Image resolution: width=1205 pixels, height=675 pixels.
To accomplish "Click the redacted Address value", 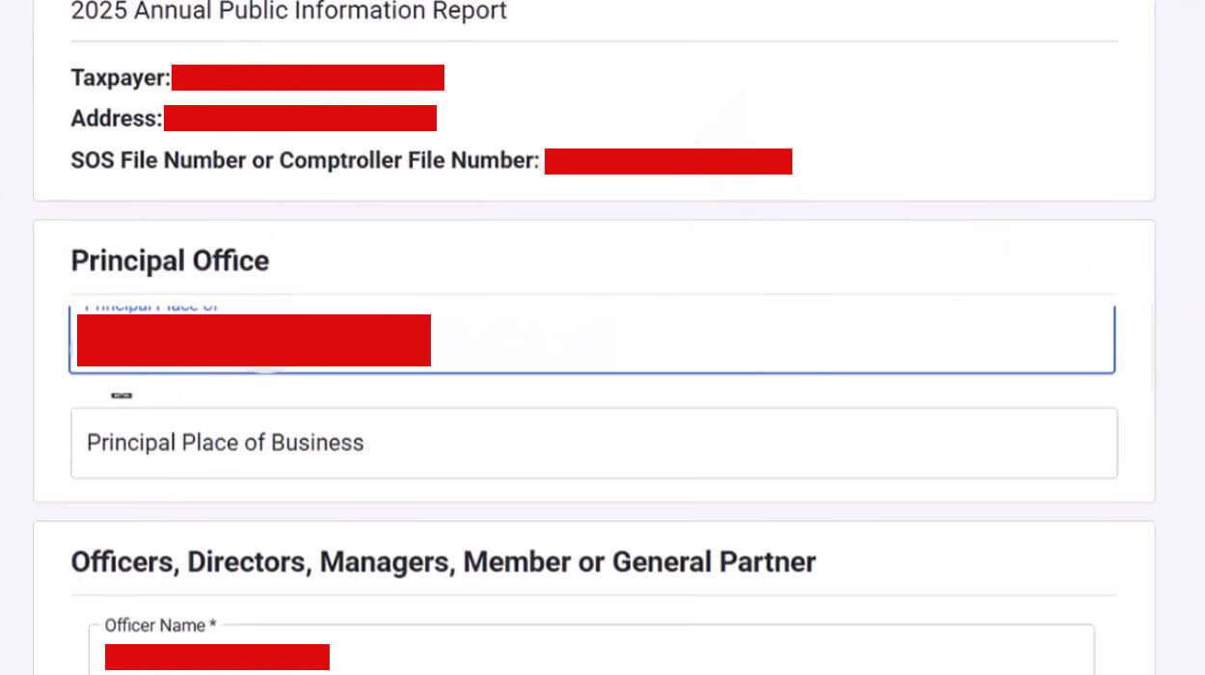I will click(300, 118).
